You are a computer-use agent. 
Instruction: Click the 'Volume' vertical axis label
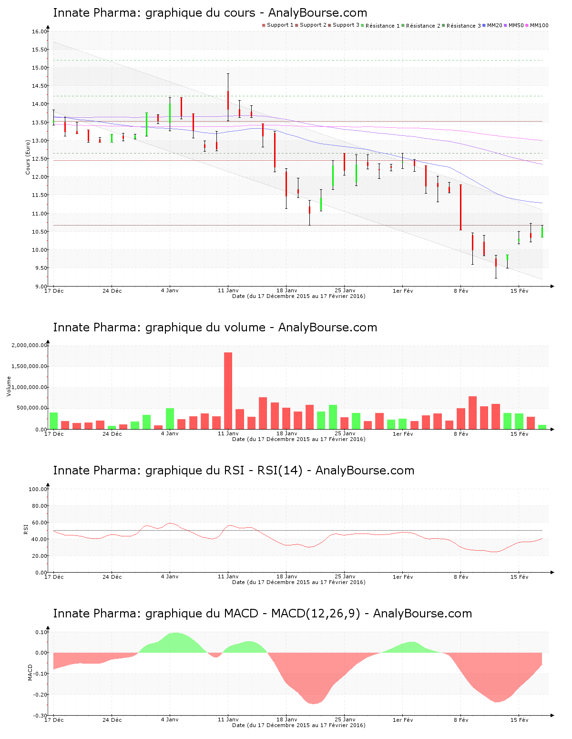tap(9, 386)
